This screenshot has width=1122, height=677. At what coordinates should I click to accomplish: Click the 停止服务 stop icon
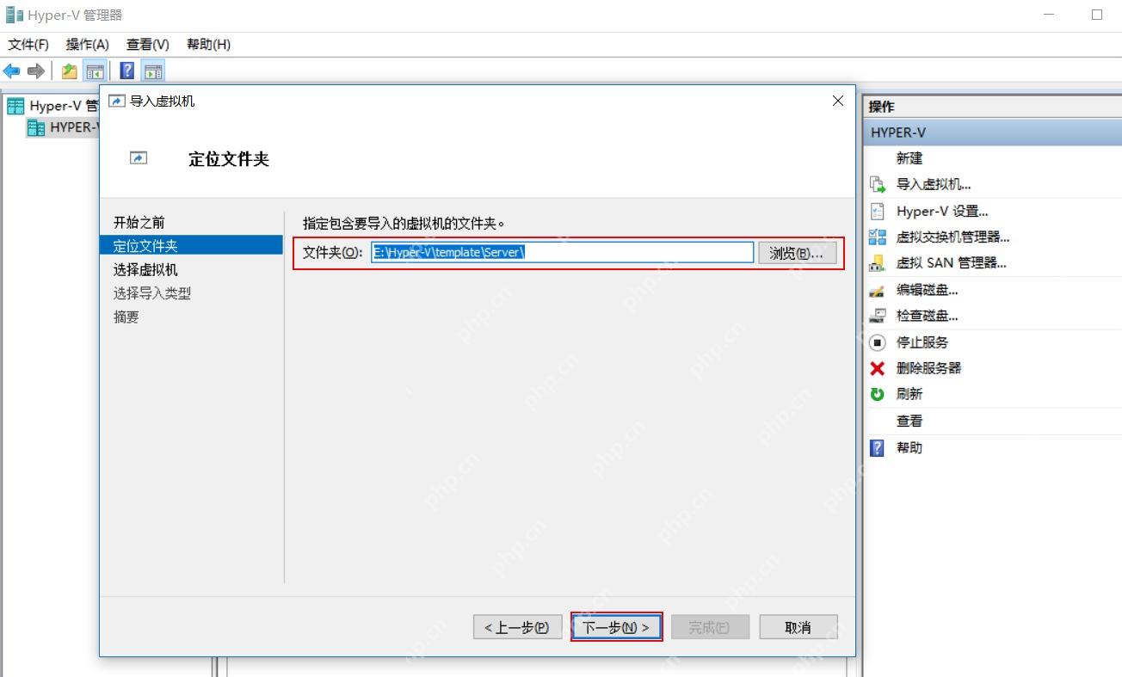coord(878,342)
